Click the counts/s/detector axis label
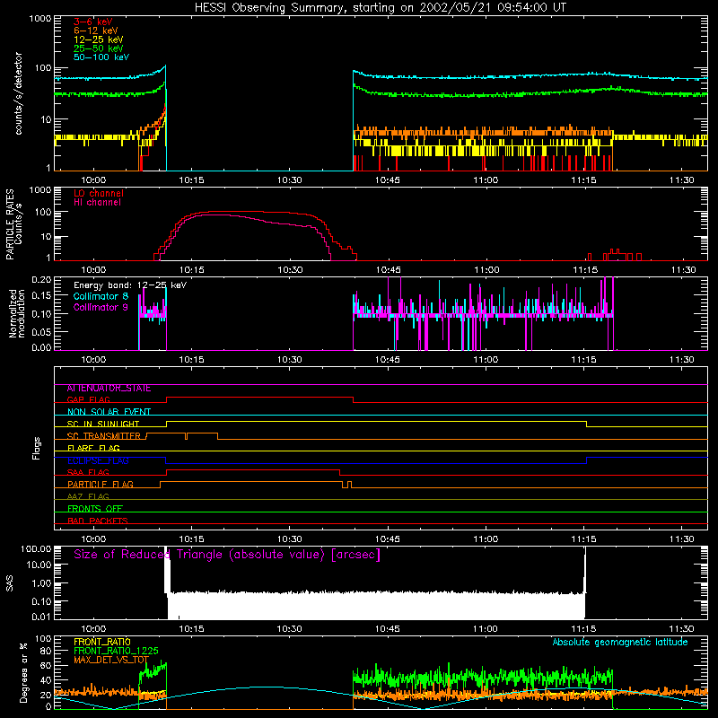Image resolution: width=718 pixels, height=718 pixels. coord(19,93)
